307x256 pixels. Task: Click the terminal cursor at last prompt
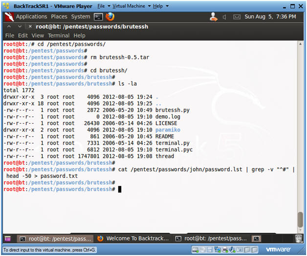(120, 189)
